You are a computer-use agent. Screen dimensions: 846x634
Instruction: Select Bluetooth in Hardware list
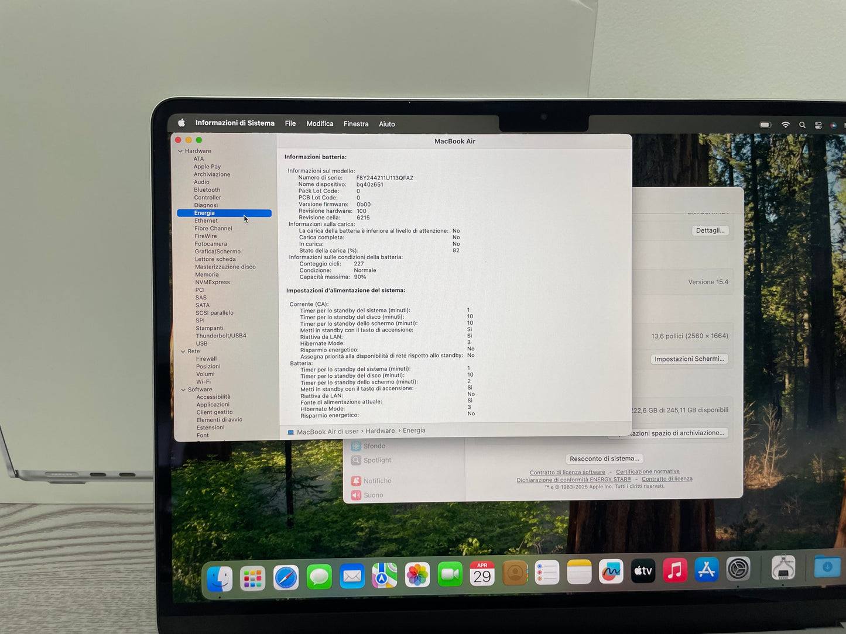click(207, 190)
